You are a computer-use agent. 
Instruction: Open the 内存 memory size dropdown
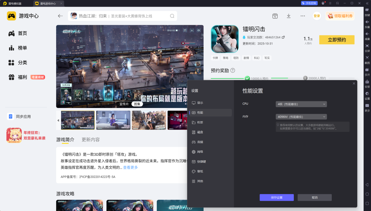pyautogui.click(x=301, y=116)
